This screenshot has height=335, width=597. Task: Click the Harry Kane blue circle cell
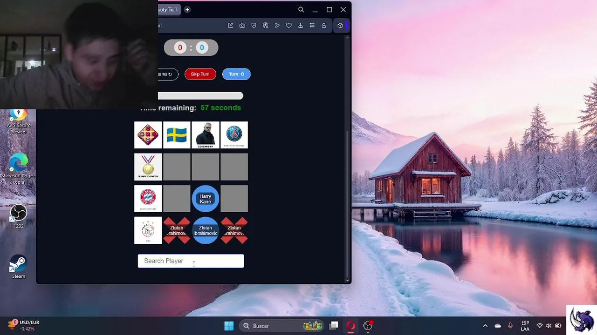(x=206, y=199)
